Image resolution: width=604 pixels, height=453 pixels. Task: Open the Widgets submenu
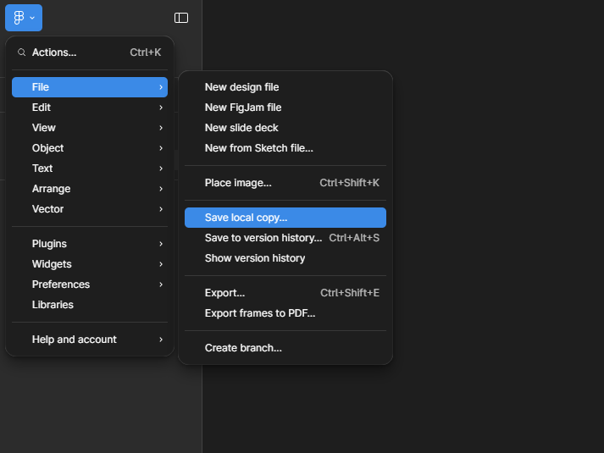[x=90, y=264]
